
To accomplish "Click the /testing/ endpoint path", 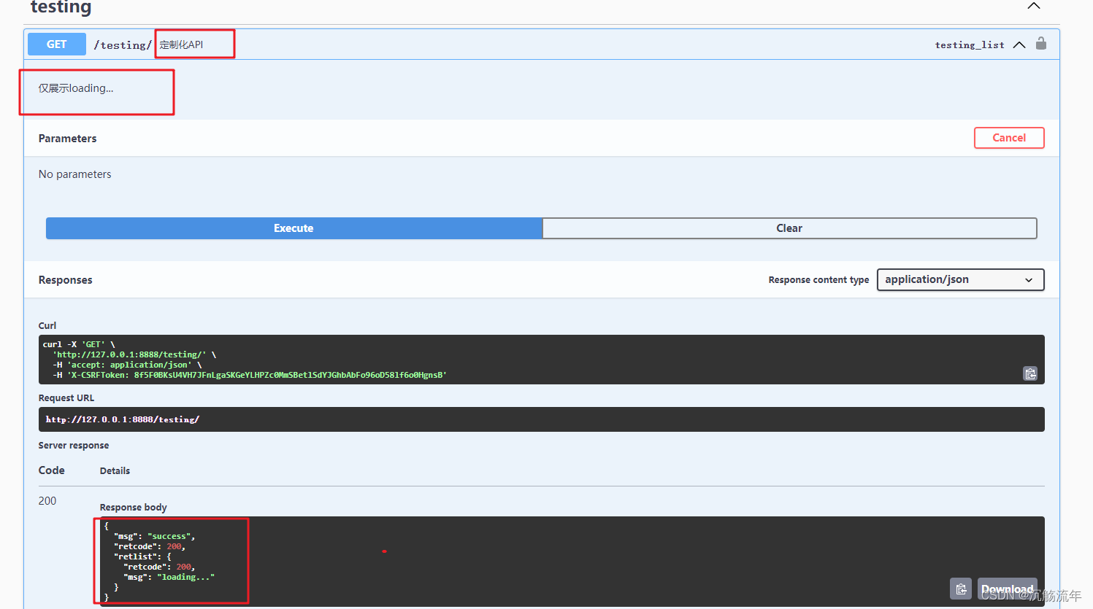I will (x=123, y=44).
